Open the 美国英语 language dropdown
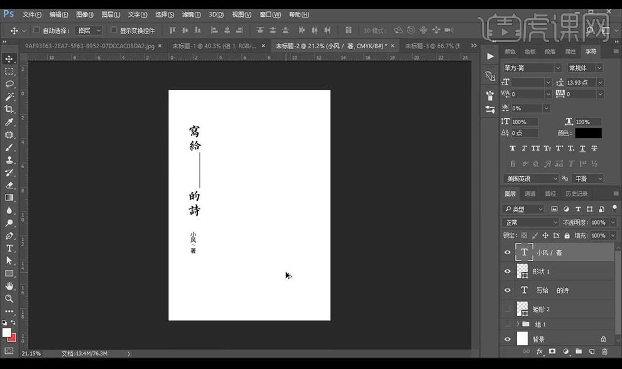This screenshot has width=622, height=369. pyautogui.click(x=531, y=179)
